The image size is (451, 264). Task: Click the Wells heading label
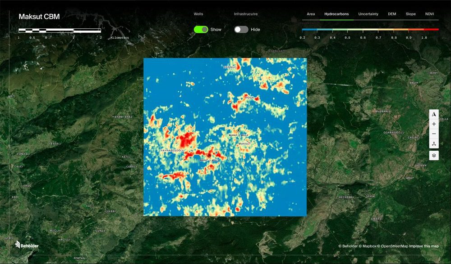pyautogui.click(x=198, y=14)
